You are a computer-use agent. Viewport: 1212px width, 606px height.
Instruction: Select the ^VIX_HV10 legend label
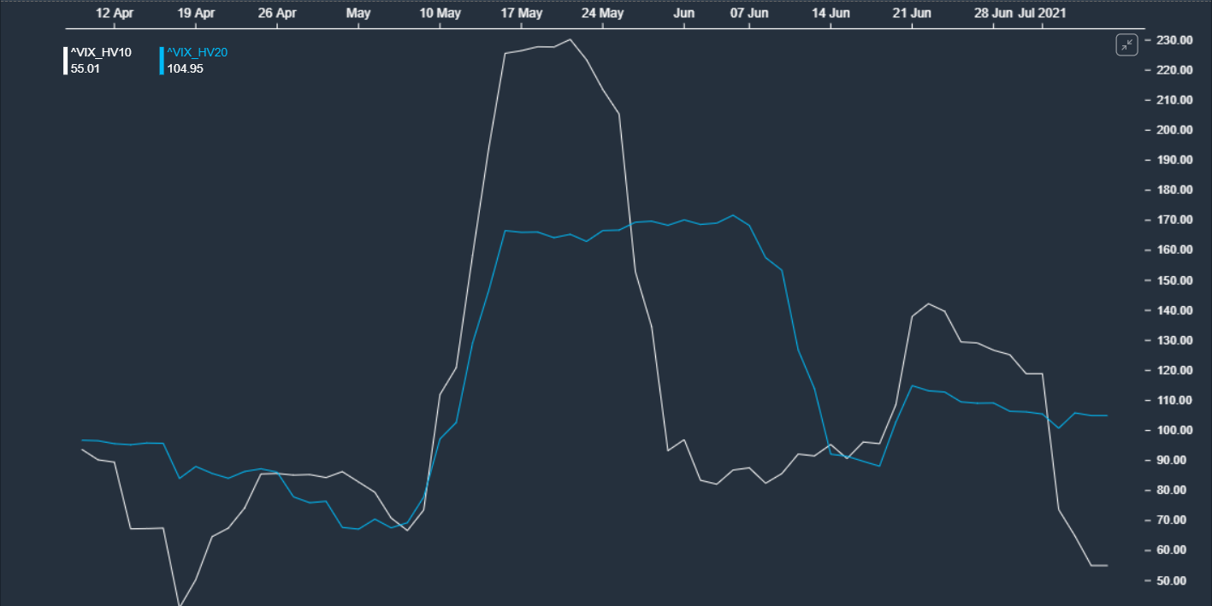point(101,53)
